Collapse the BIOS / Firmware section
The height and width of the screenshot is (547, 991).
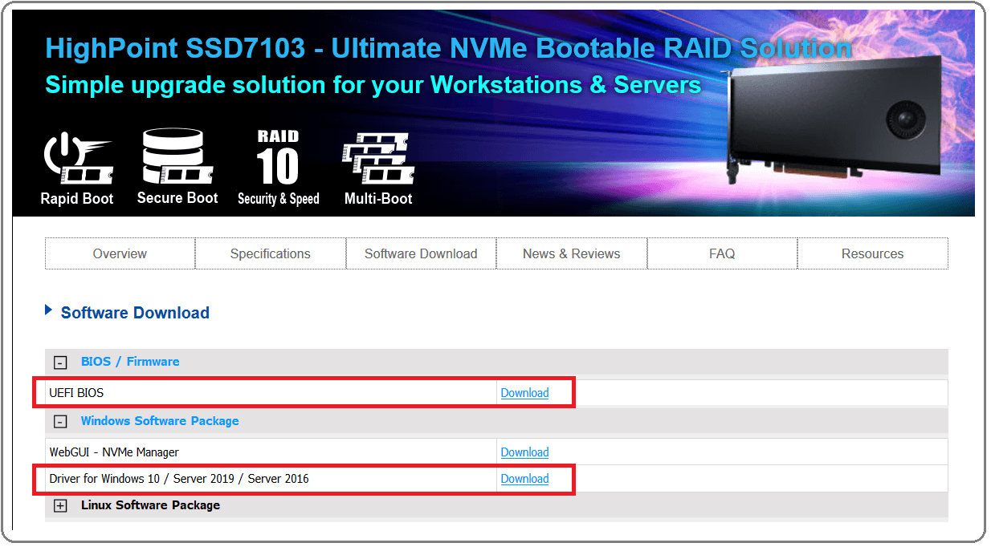[60, 363]
